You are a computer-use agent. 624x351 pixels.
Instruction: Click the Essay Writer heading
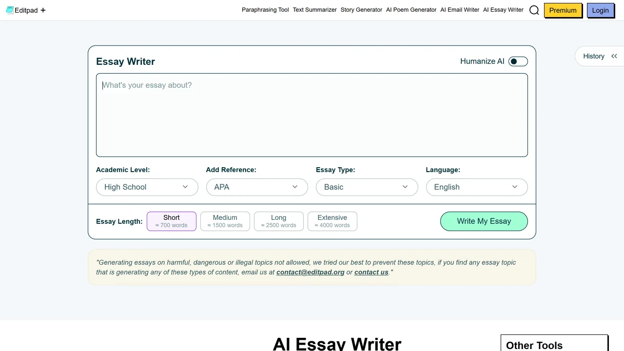(x=125, y=61)
